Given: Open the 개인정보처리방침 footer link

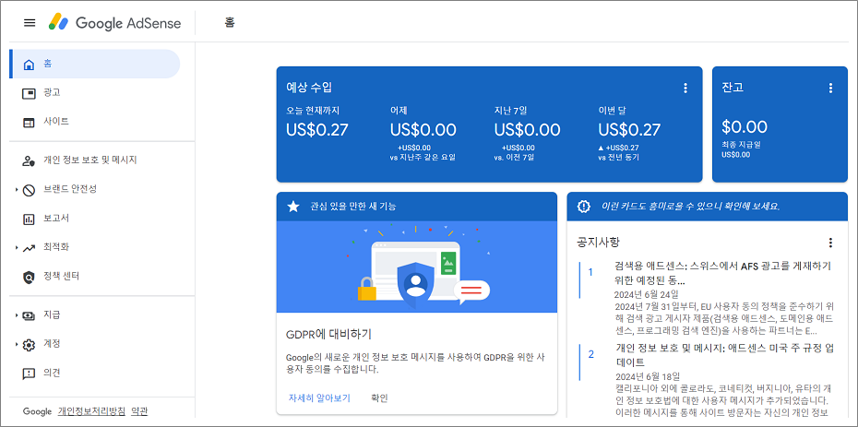Looking at the screenshot, I should coord(92,411).
